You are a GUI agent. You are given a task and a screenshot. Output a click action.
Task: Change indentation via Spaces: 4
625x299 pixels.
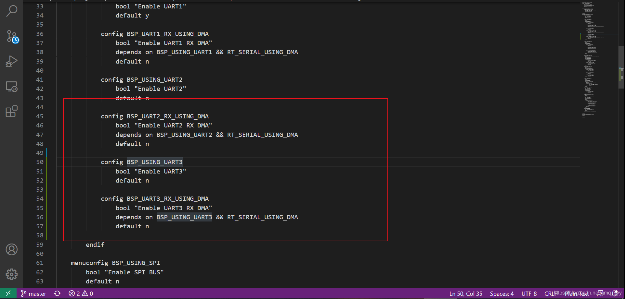click(501, 293)
